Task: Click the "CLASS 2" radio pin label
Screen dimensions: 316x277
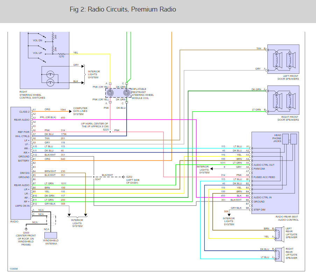Action: point(24,112)
